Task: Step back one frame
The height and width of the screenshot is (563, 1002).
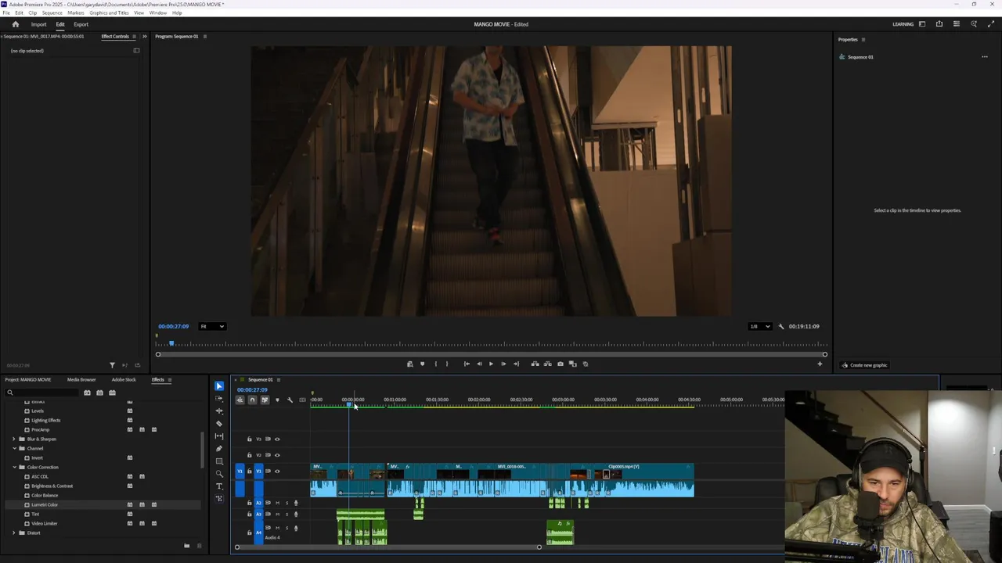Action: 479,364
